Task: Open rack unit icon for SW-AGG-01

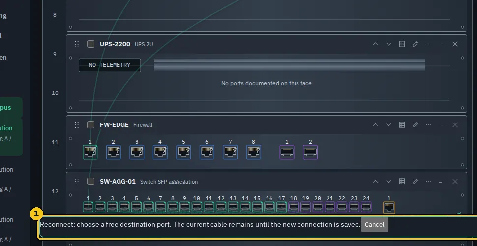Action: 402,182
